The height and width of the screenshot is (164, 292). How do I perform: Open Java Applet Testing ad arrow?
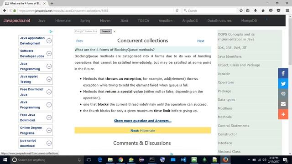pos(49,79)
